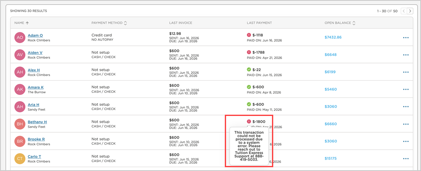Click Sandy Feet classroom under Aria H

point(37,109)
